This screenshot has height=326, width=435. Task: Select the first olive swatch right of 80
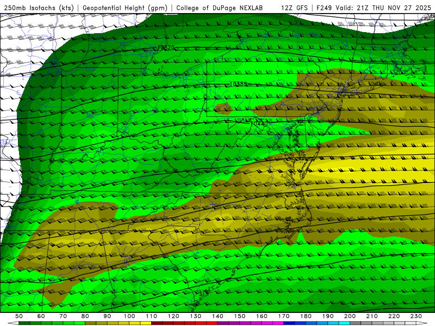(90, 323)
